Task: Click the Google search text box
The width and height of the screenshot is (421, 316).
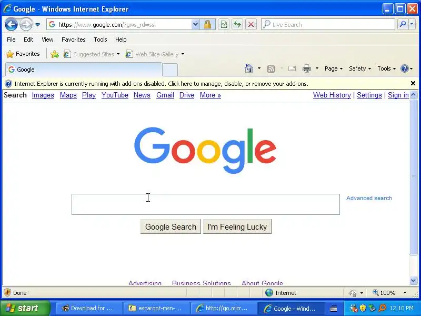Action: (x=206, y=204)
